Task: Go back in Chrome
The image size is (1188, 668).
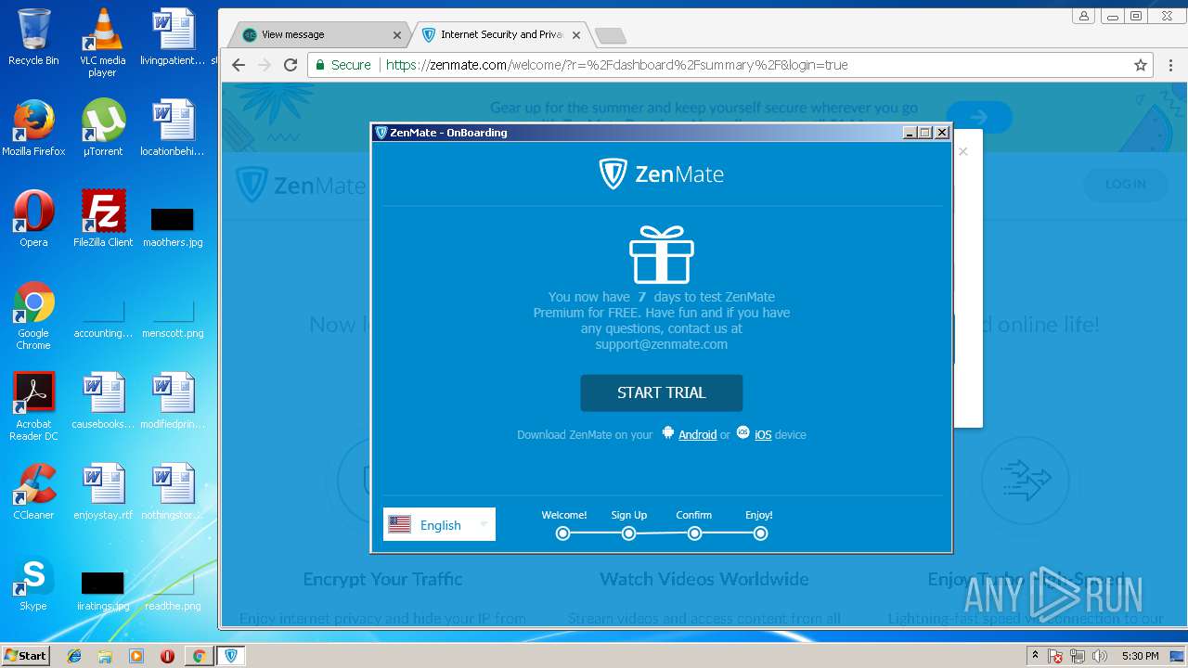Action: [x=239, y=65]
